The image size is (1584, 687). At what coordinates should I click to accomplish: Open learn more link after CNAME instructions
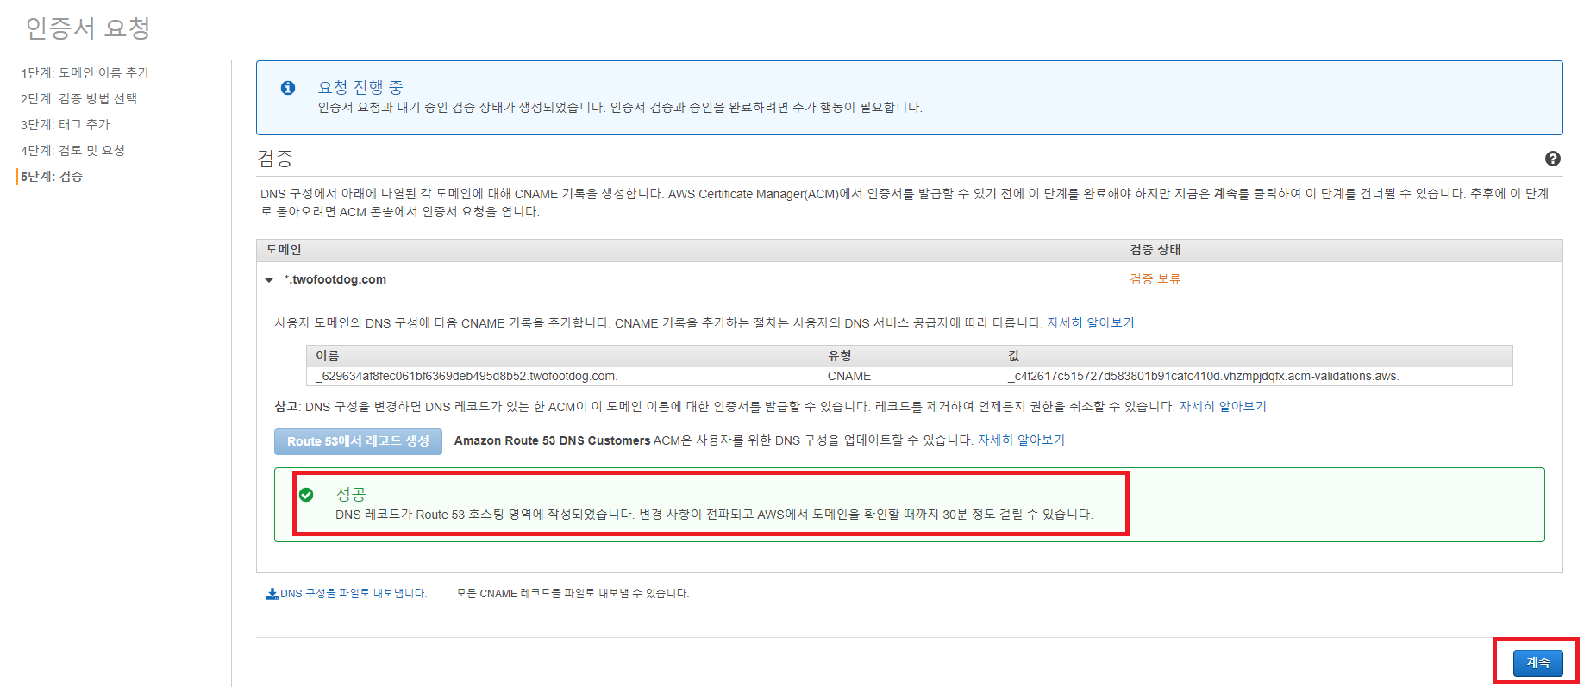1090,323
